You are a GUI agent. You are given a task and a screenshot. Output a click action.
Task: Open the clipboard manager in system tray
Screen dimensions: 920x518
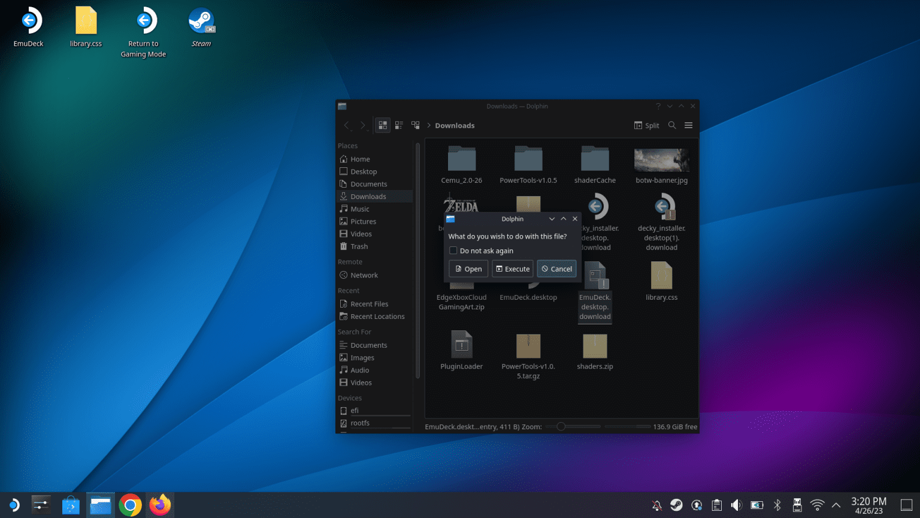[716, 505]
